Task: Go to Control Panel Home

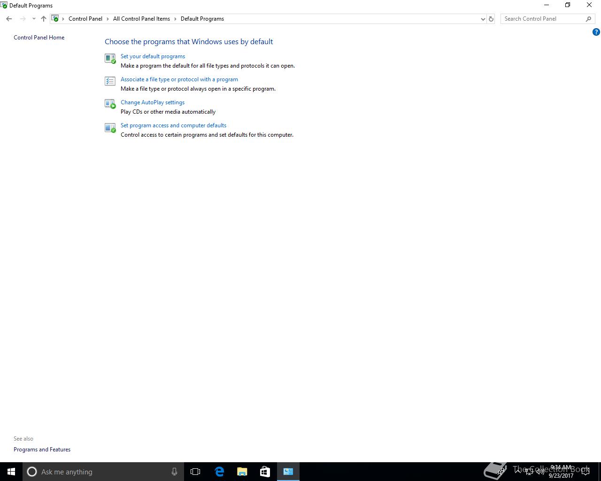Action: tap(39, 38)
